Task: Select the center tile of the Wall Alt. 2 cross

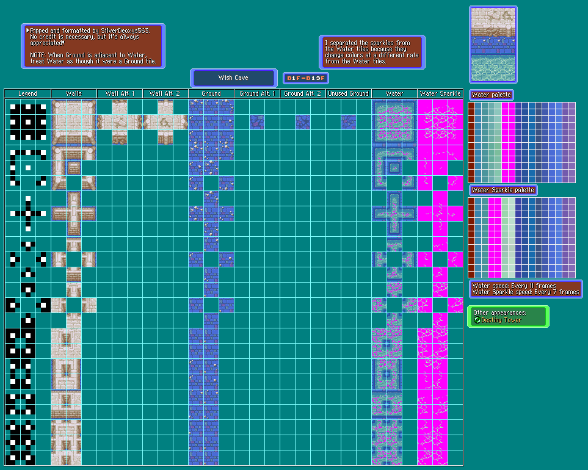Action: (165, 122)
